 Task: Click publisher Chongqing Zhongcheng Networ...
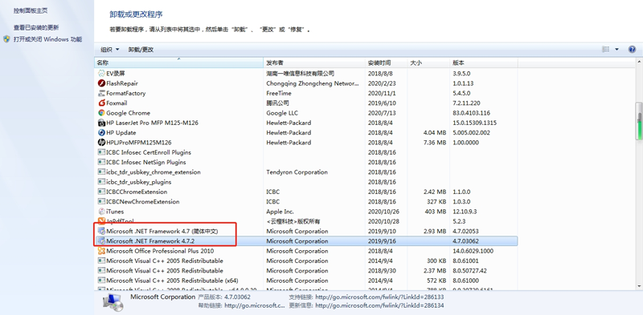point(313,83)
